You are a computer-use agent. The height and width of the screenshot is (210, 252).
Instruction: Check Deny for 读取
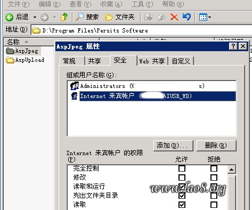click(214, 205)
